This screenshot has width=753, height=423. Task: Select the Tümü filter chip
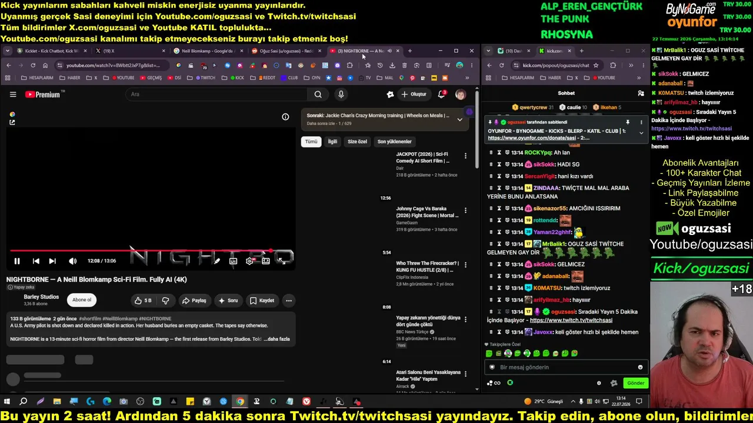tap(311, 142)
